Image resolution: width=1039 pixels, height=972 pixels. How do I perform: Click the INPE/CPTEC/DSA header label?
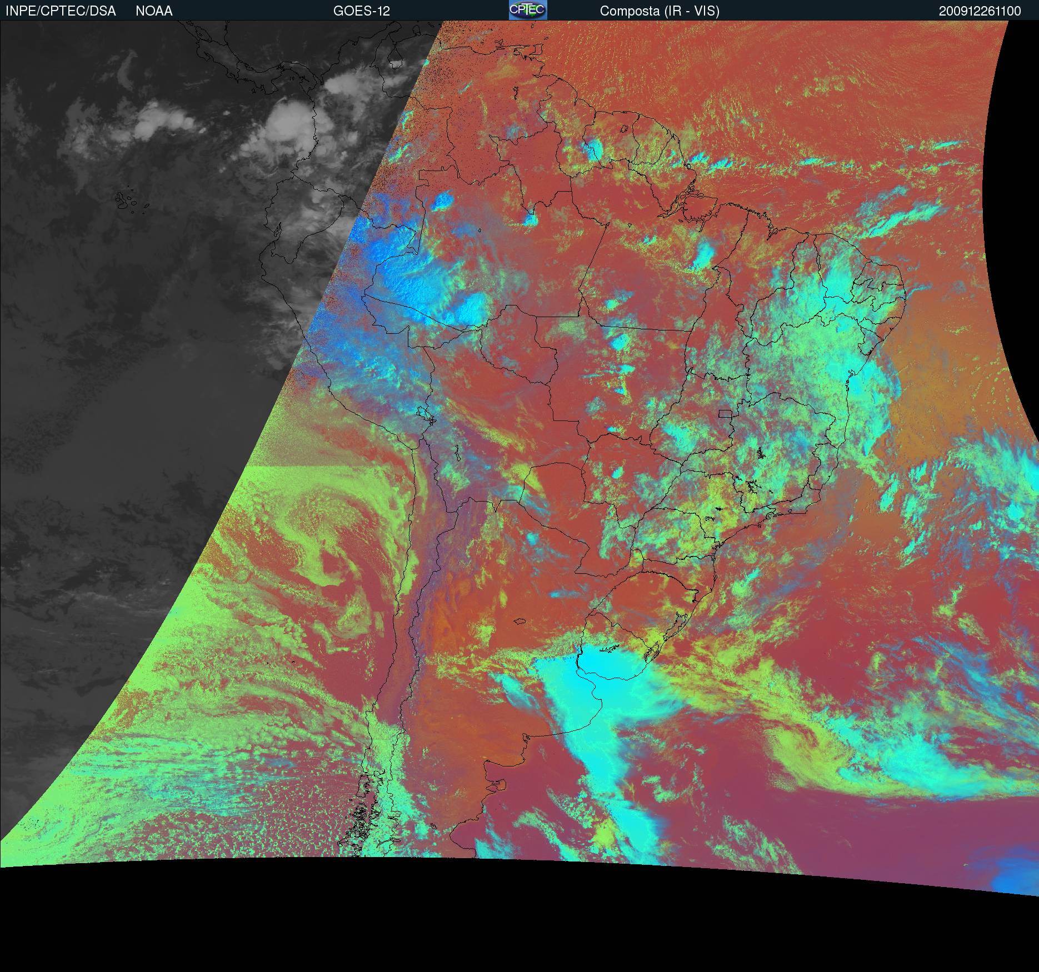(61, 11)
